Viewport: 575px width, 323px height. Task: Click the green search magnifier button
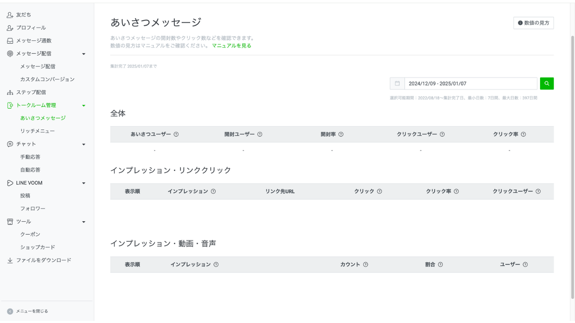(x=547, y=83)
